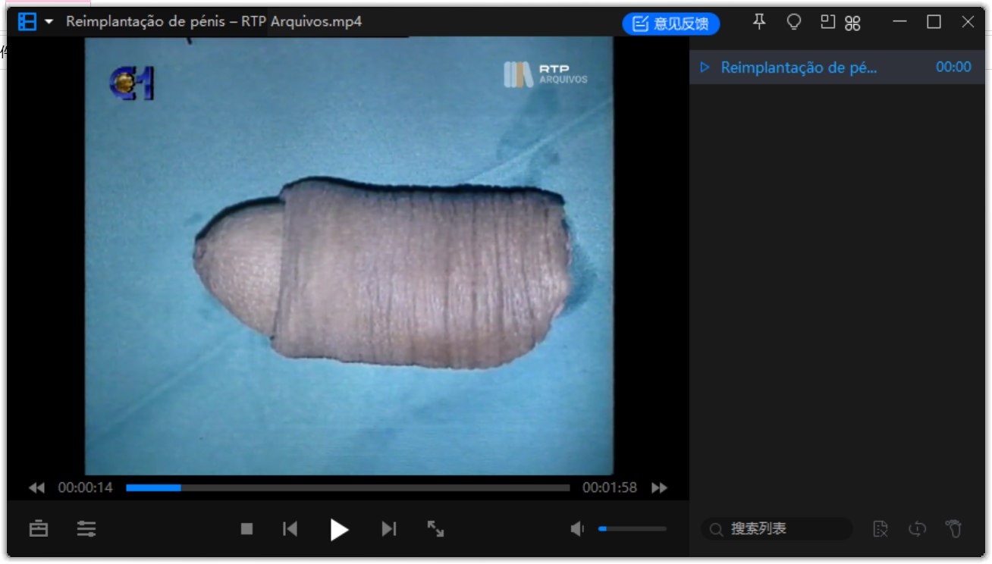Screen dimensions: 992x564
Task: Open the toolbox icon
Action: click(39, 528)
